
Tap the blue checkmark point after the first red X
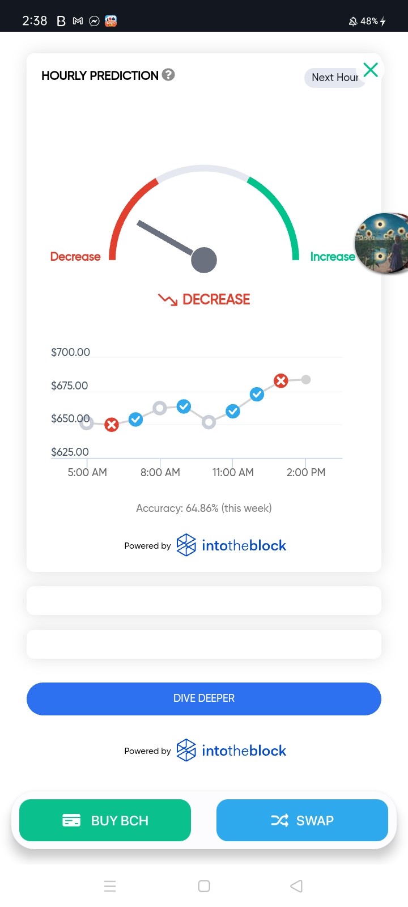(135, 419)
